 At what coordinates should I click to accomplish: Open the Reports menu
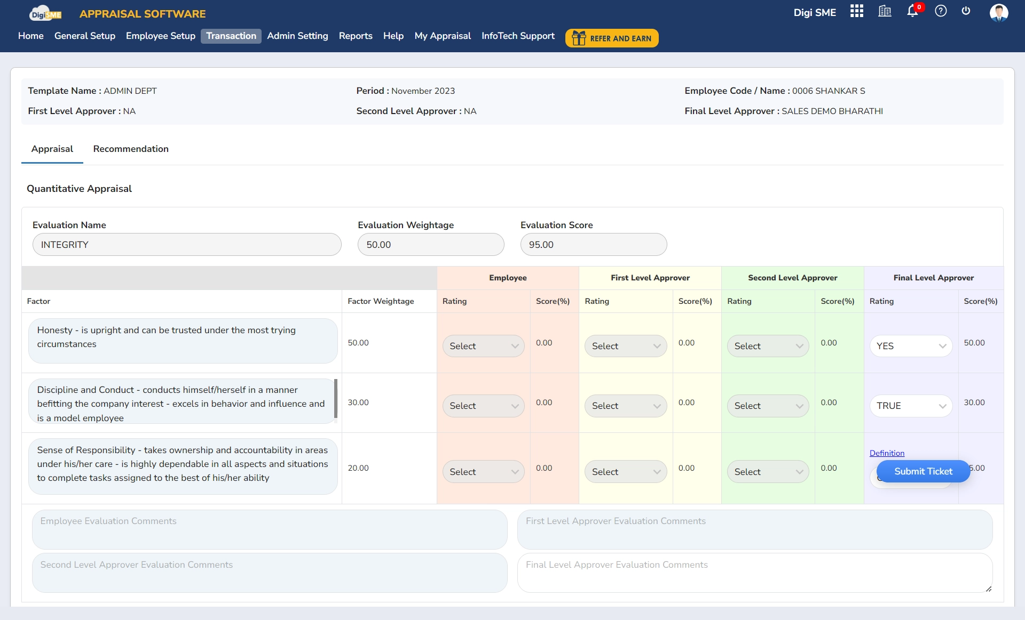[356, 36]
